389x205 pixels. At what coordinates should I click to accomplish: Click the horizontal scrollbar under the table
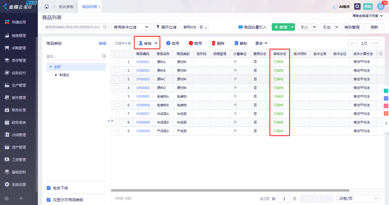pyautogui.click(x=230, y=190)
